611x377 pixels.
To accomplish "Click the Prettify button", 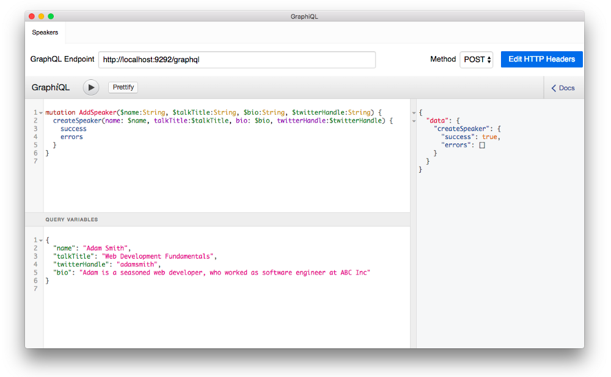I will [123, 87].
